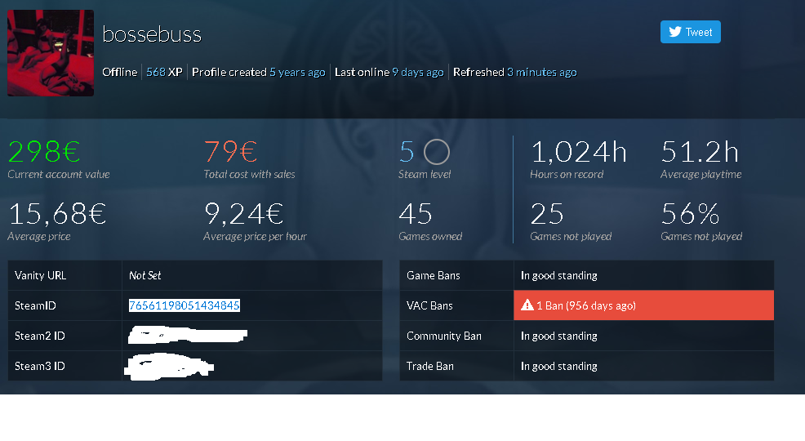The height and width of the screenshot is (441, 805).
Task: Click the Steam3 ID row label
Action: click(x=39, y=366)
